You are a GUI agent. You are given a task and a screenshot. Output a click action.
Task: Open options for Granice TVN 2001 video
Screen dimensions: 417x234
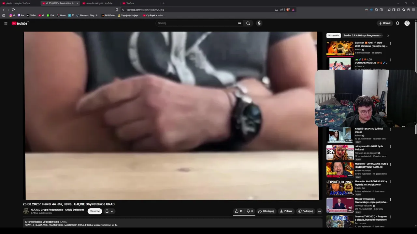390,217
